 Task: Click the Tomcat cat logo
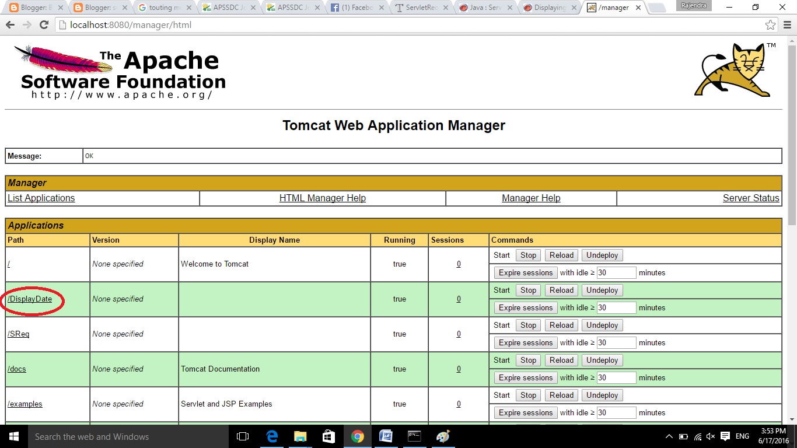(x=734, y=69)
